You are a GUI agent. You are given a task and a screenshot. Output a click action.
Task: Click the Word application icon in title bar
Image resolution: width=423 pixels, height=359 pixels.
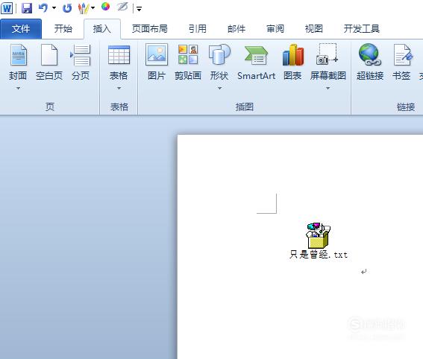coord(7,8)
